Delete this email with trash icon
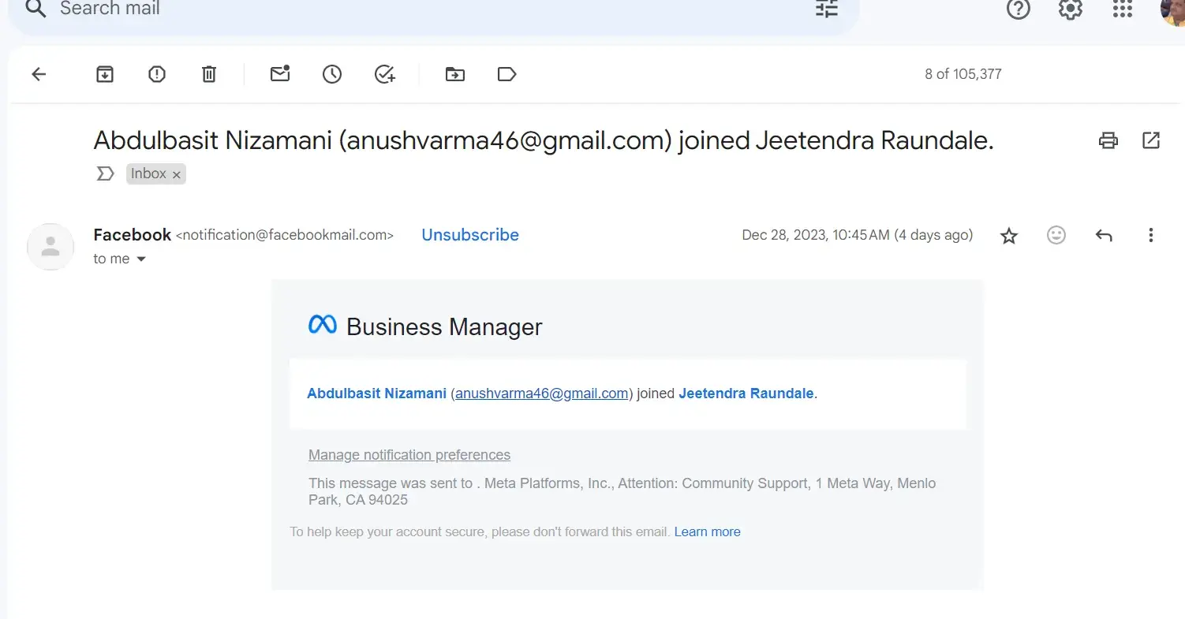Screen dimensions: 1185x619 (x=208, y=74)
